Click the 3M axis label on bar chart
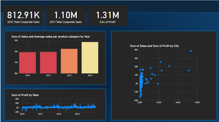The image size is (219, 122). pos(16,40)
